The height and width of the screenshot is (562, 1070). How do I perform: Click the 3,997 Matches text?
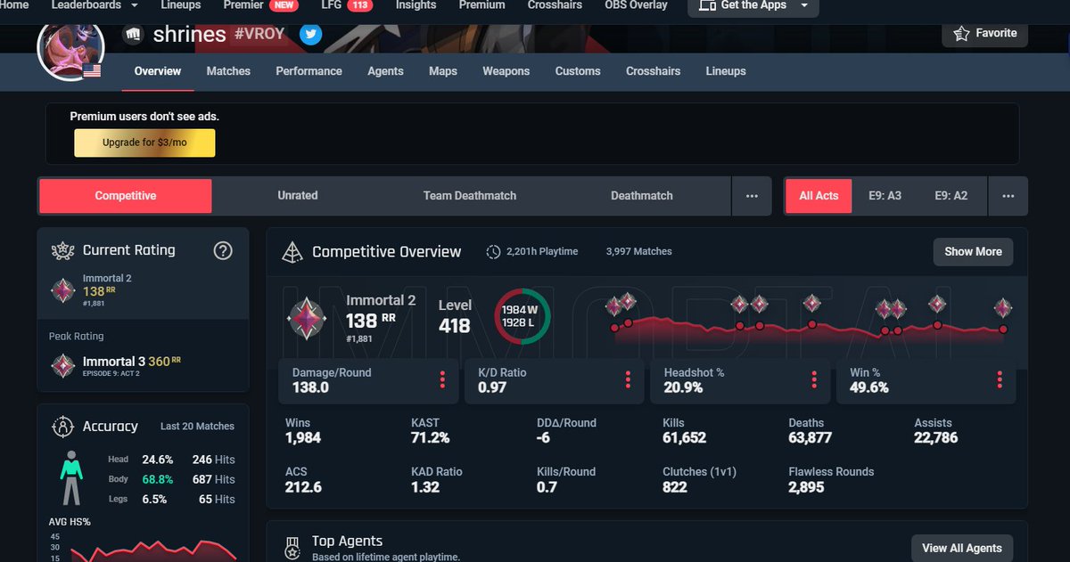(638, 252)
